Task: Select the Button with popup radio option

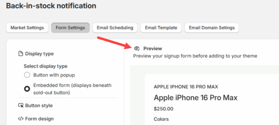Action: 27,75
